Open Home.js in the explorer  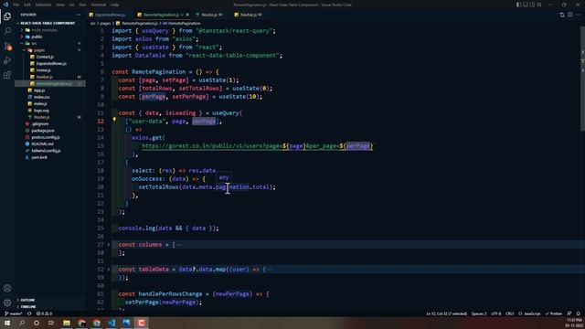click(x=43, y=70)
